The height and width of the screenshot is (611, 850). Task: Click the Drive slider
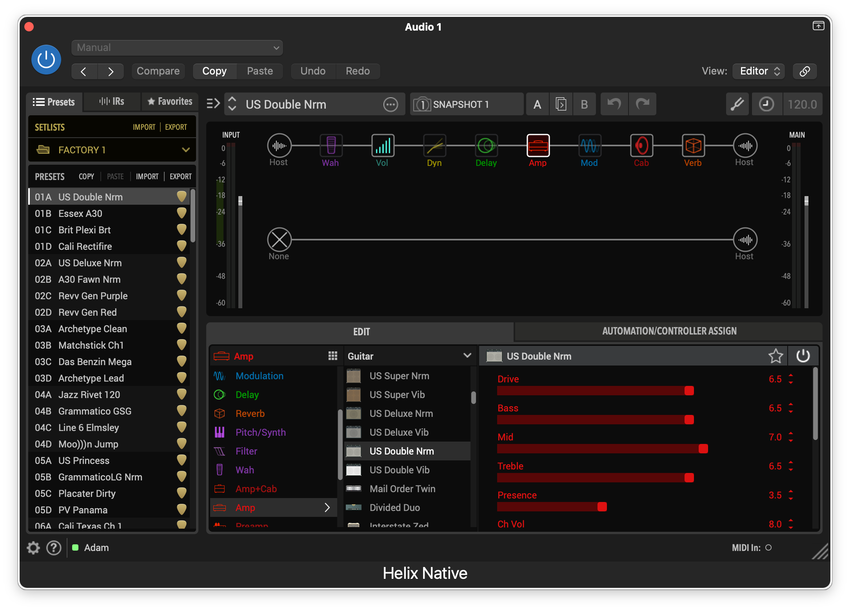[x=595, y=391]
